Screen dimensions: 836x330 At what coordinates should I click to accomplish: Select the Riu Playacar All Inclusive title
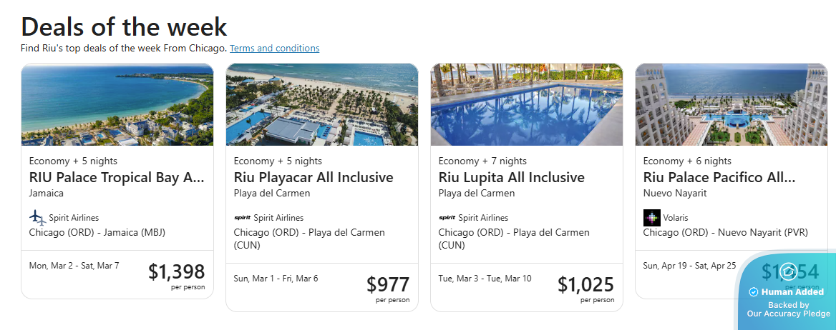click(x=313, y=177)
